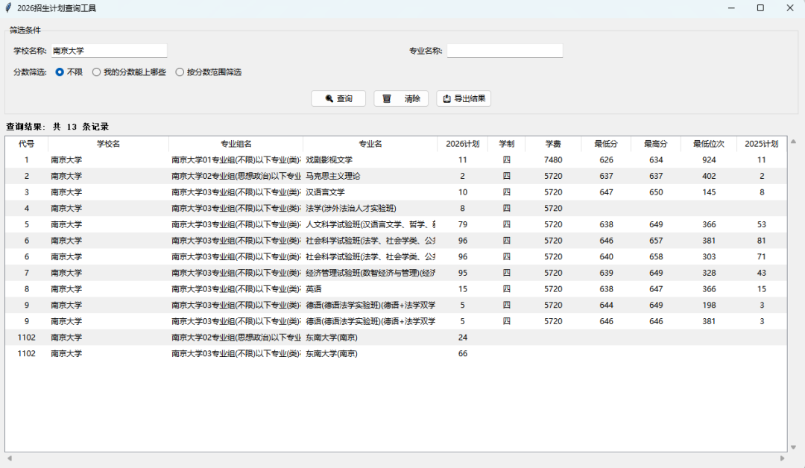Select the 戏剧影视文学 major row
This screenshot has width=805, height=468.
(396, 160)
